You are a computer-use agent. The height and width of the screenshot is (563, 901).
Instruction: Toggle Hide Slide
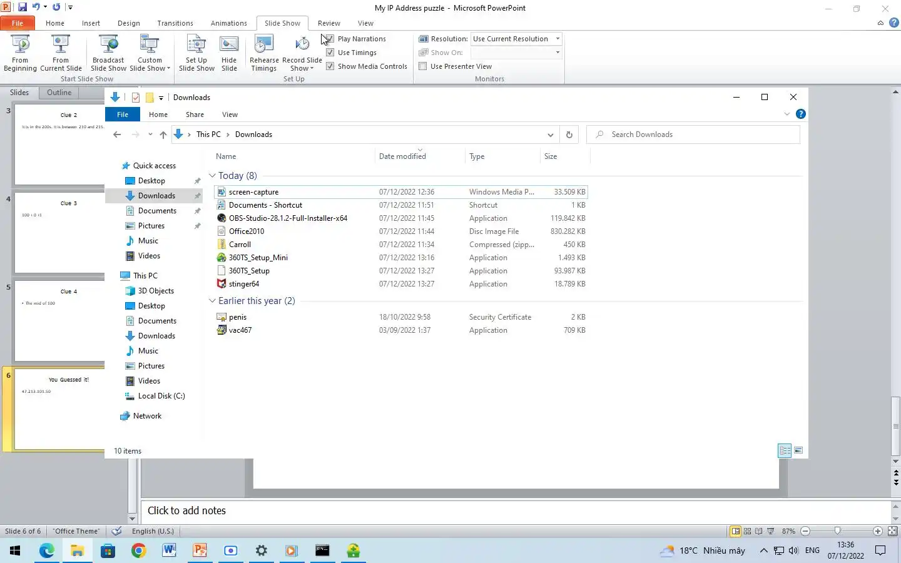(x=229, y=53)
